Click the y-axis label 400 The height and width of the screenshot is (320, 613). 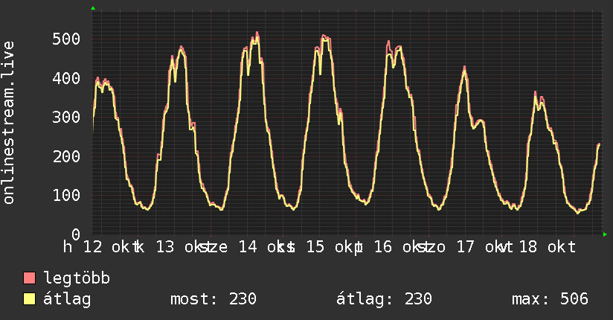(66, 78)
